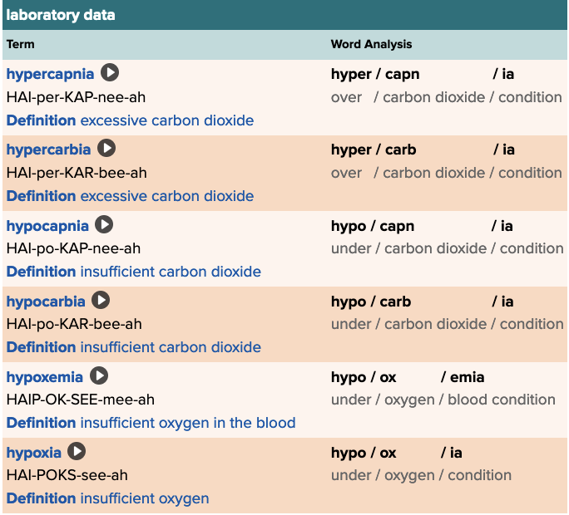This screenshot has width=569, height=515.
Task: Click the Word Analysis column header
Action: pyautogui.click(x=371, y=44)
